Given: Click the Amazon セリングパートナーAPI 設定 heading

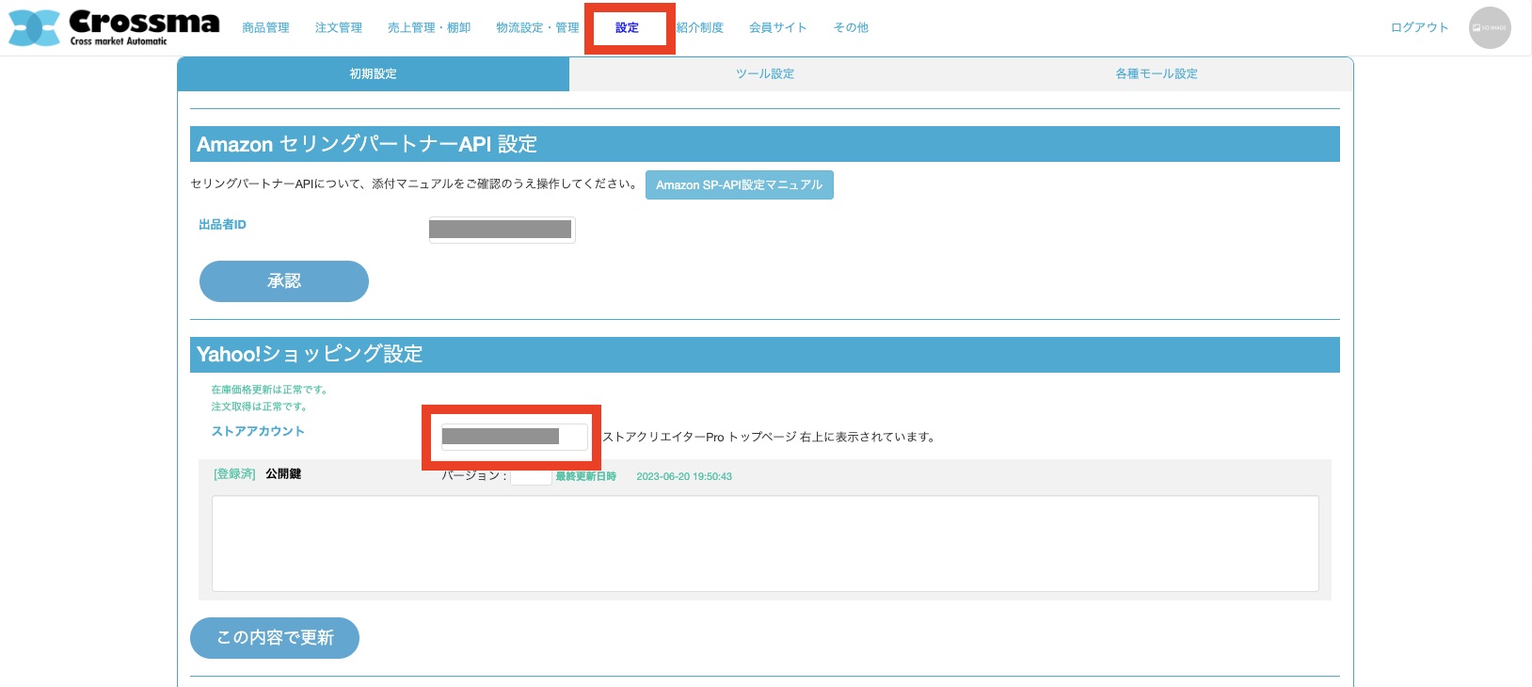Looking at the screenshot, I should point(367,144).
